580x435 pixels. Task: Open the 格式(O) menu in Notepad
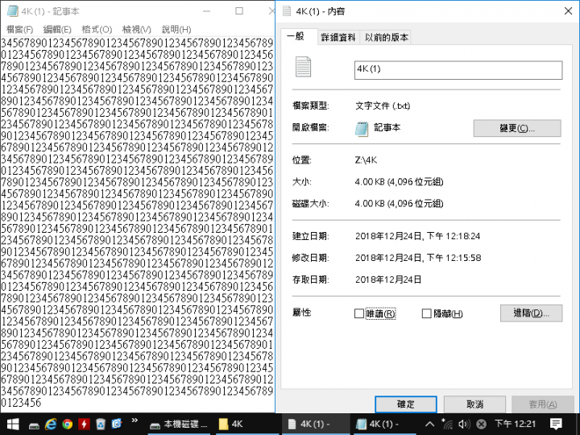(97, 29)
